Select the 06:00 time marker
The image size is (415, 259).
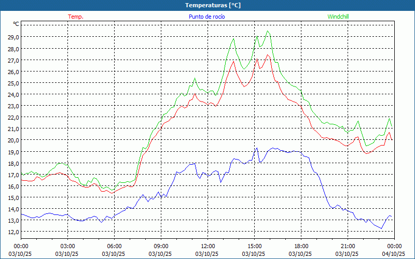pyautogui.click(x=114, y=246)
